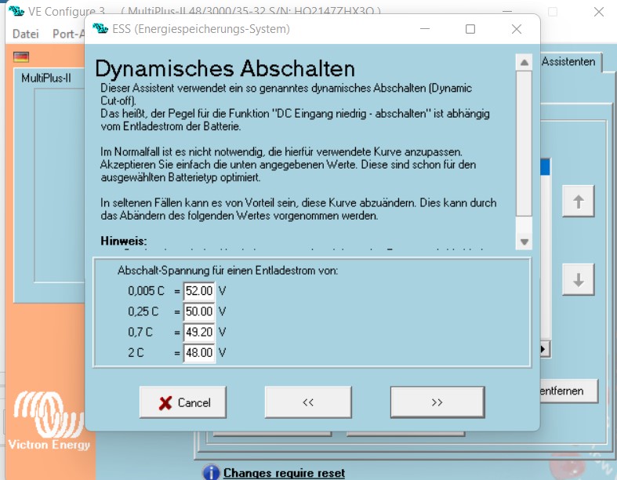Open the Datei menu in VE Configure
This screenshot has width=617, height=480.
[x=26, y=34]
